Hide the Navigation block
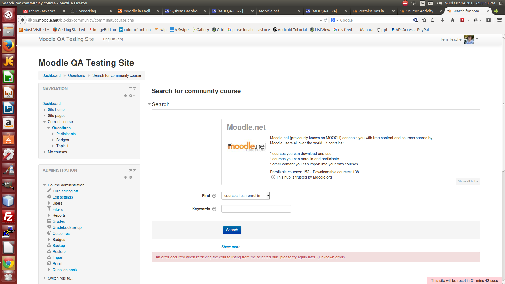Screen dimensions: 505x284 coord(130,89)
